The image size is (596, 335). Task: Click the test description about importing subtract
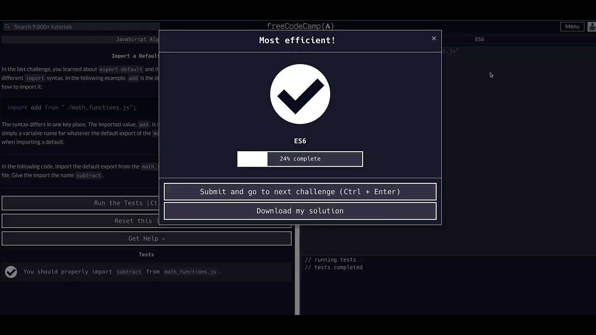click(x=122, y=272)
